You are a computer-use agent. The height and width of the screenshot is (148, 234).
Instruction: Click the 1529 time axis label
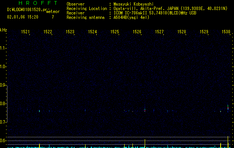(x=204, y=31)
